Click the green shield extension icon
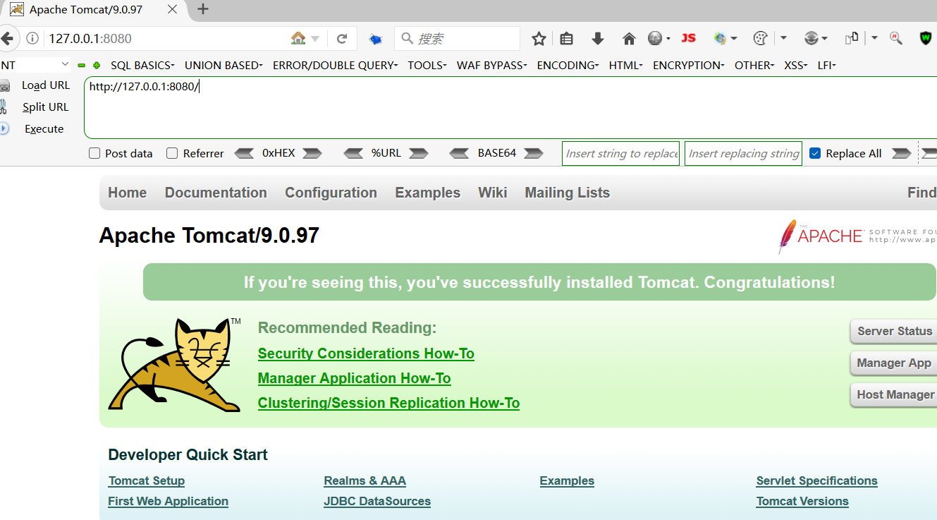 pos(924,39)
